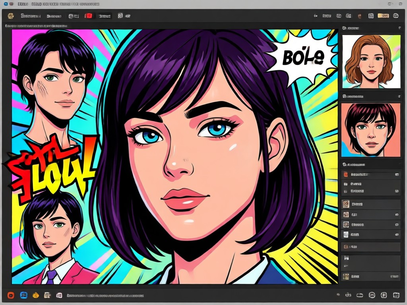The height and width of the screenshot is (305, 407).
Task: Click the status text in the bottom bar
Action: [x=105, y=295]
